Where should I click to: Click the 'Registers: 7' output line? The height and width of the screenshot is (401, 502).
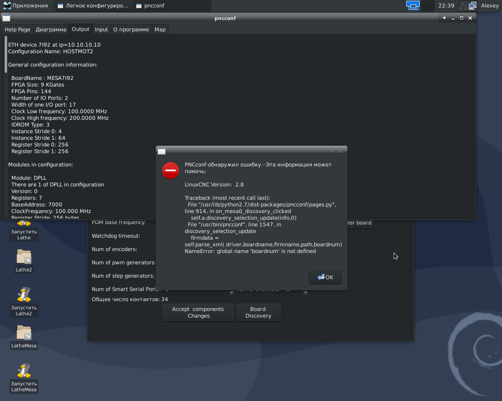coord(27,198)
